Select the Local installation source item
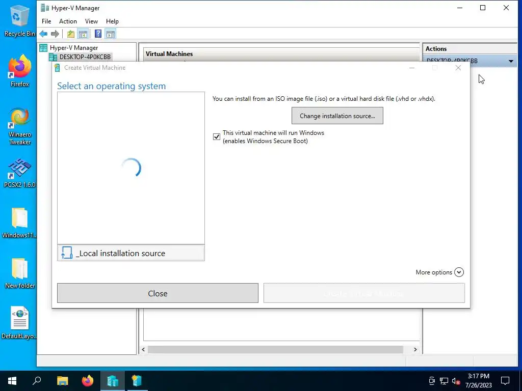Image resolution: width=522 pixels, height=391 pixels. 131,254
